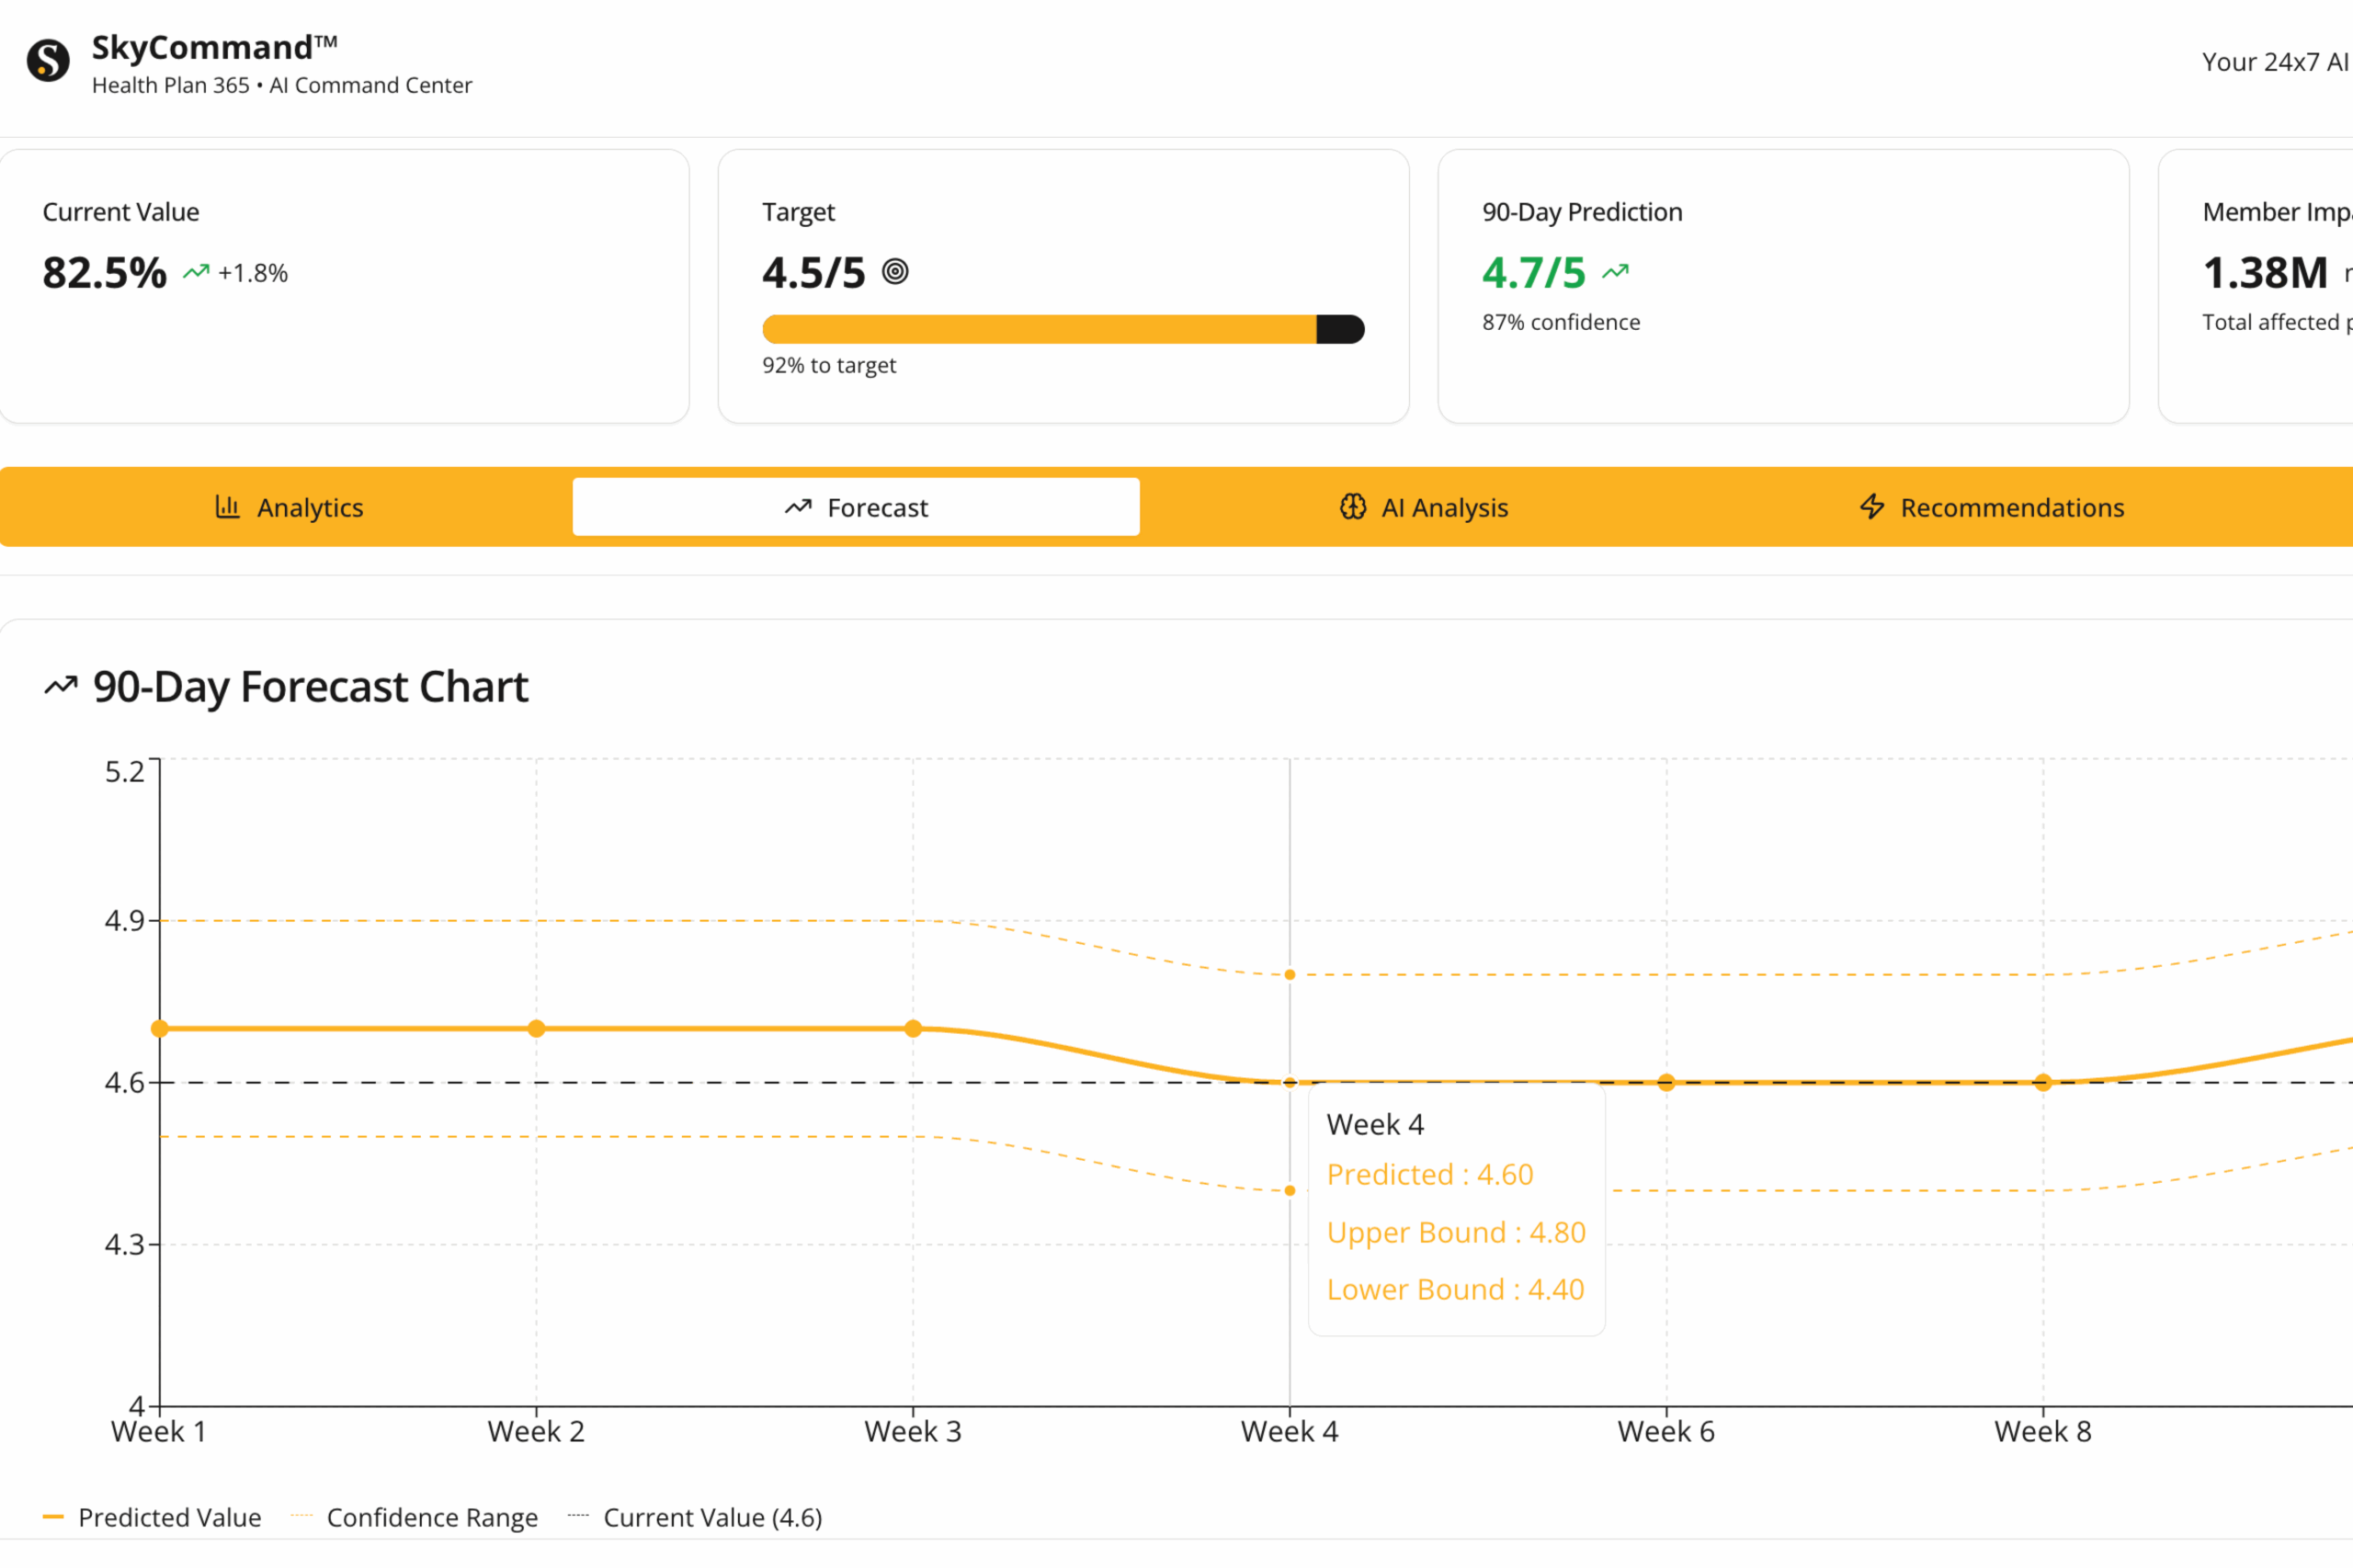Click the 92% to target progress bar
The width and height of the screenshot is (2353, 1568).
point(1063,329)
